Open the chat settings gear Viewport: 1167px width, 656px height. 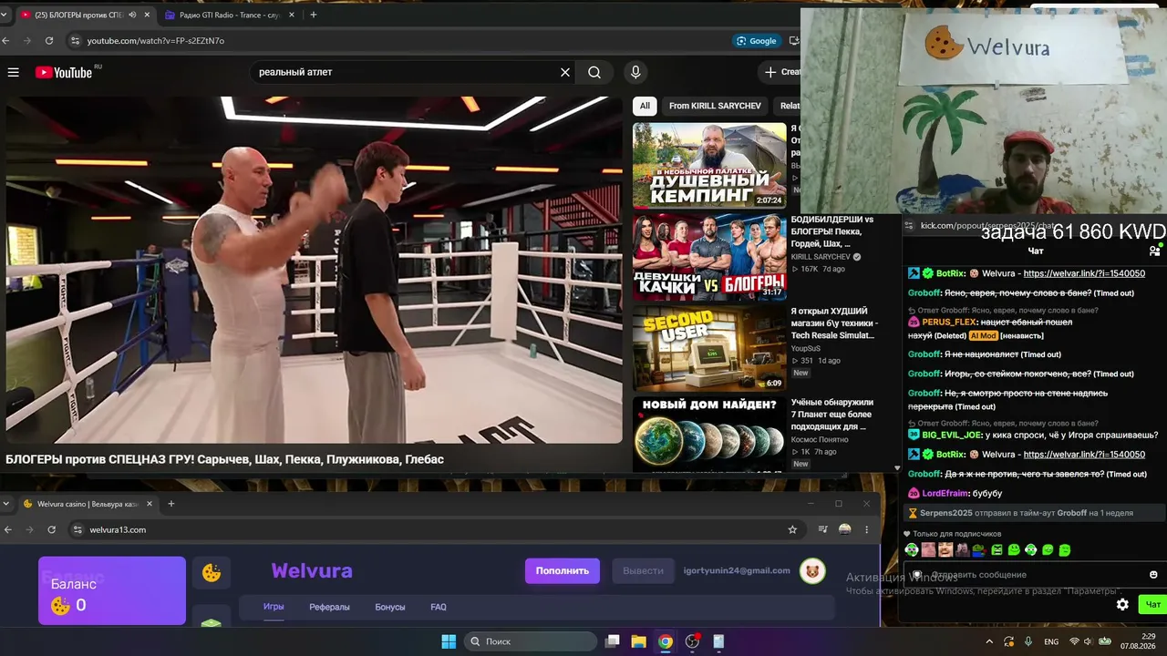[1122, 604]
